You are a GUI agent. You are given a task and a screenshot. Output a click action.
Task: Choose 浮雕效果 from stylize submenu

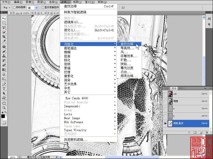point(129,56)
